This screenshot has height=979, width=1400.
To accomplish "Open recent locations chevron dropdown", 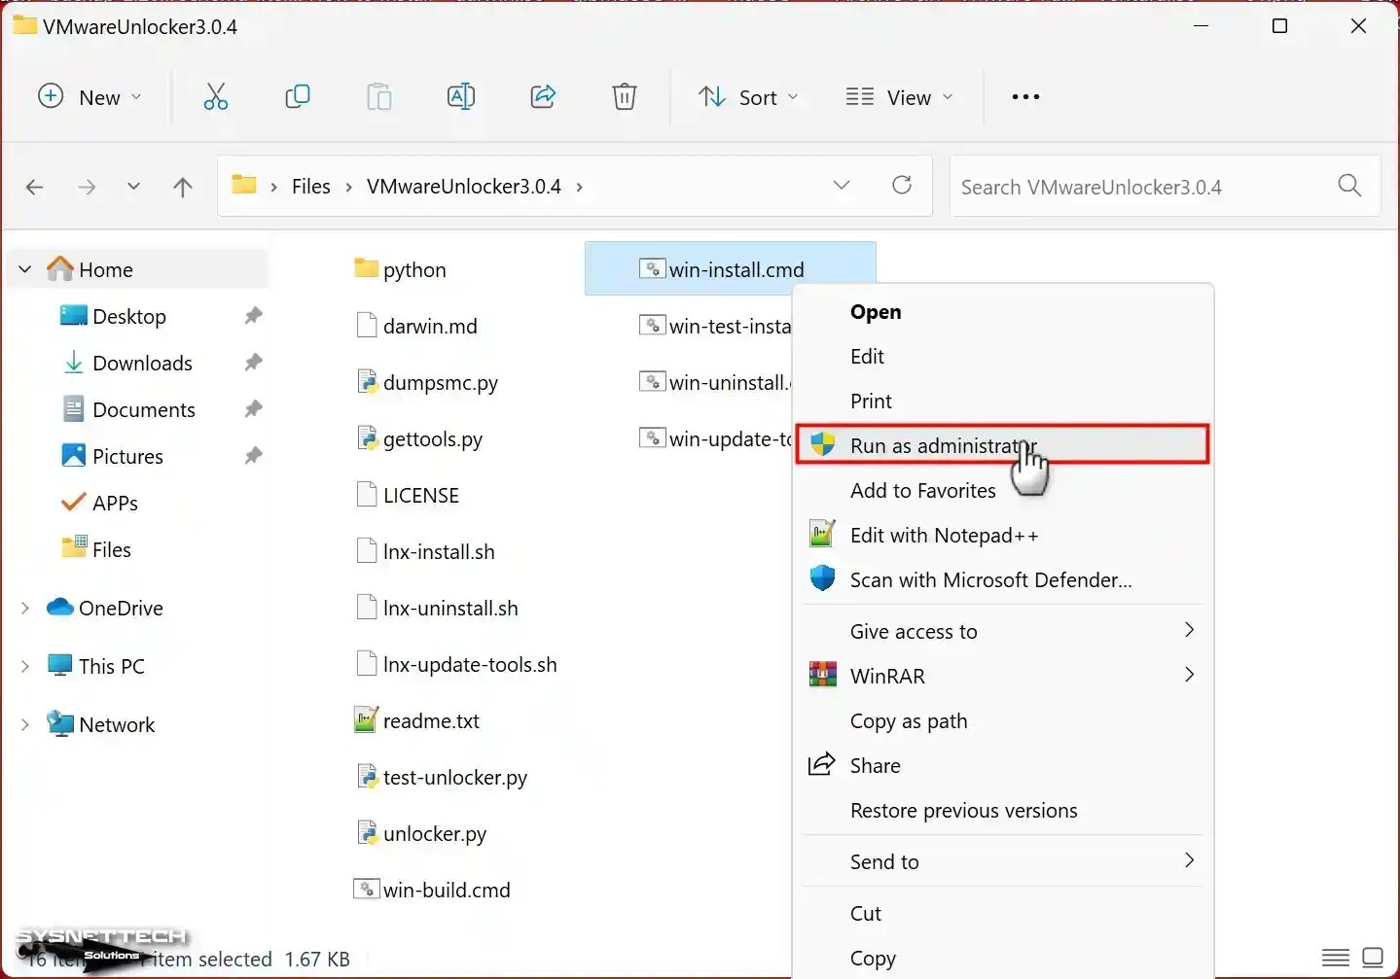I will pos(134,186).
